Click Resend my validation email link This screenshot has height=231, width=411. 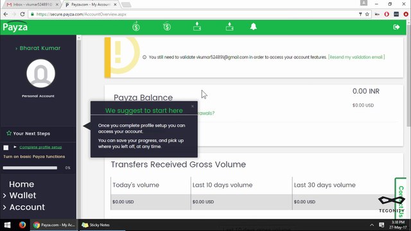coord(356,57)
